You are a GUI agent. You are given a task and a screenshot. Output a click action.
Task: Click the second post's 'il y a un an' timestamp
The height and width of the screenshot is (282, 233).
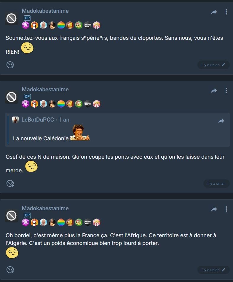216,184
